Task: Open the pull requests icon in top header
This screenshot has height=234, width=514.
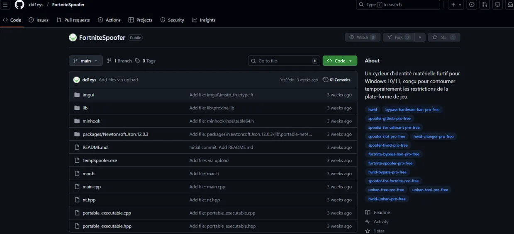Action: click(485, 5)
